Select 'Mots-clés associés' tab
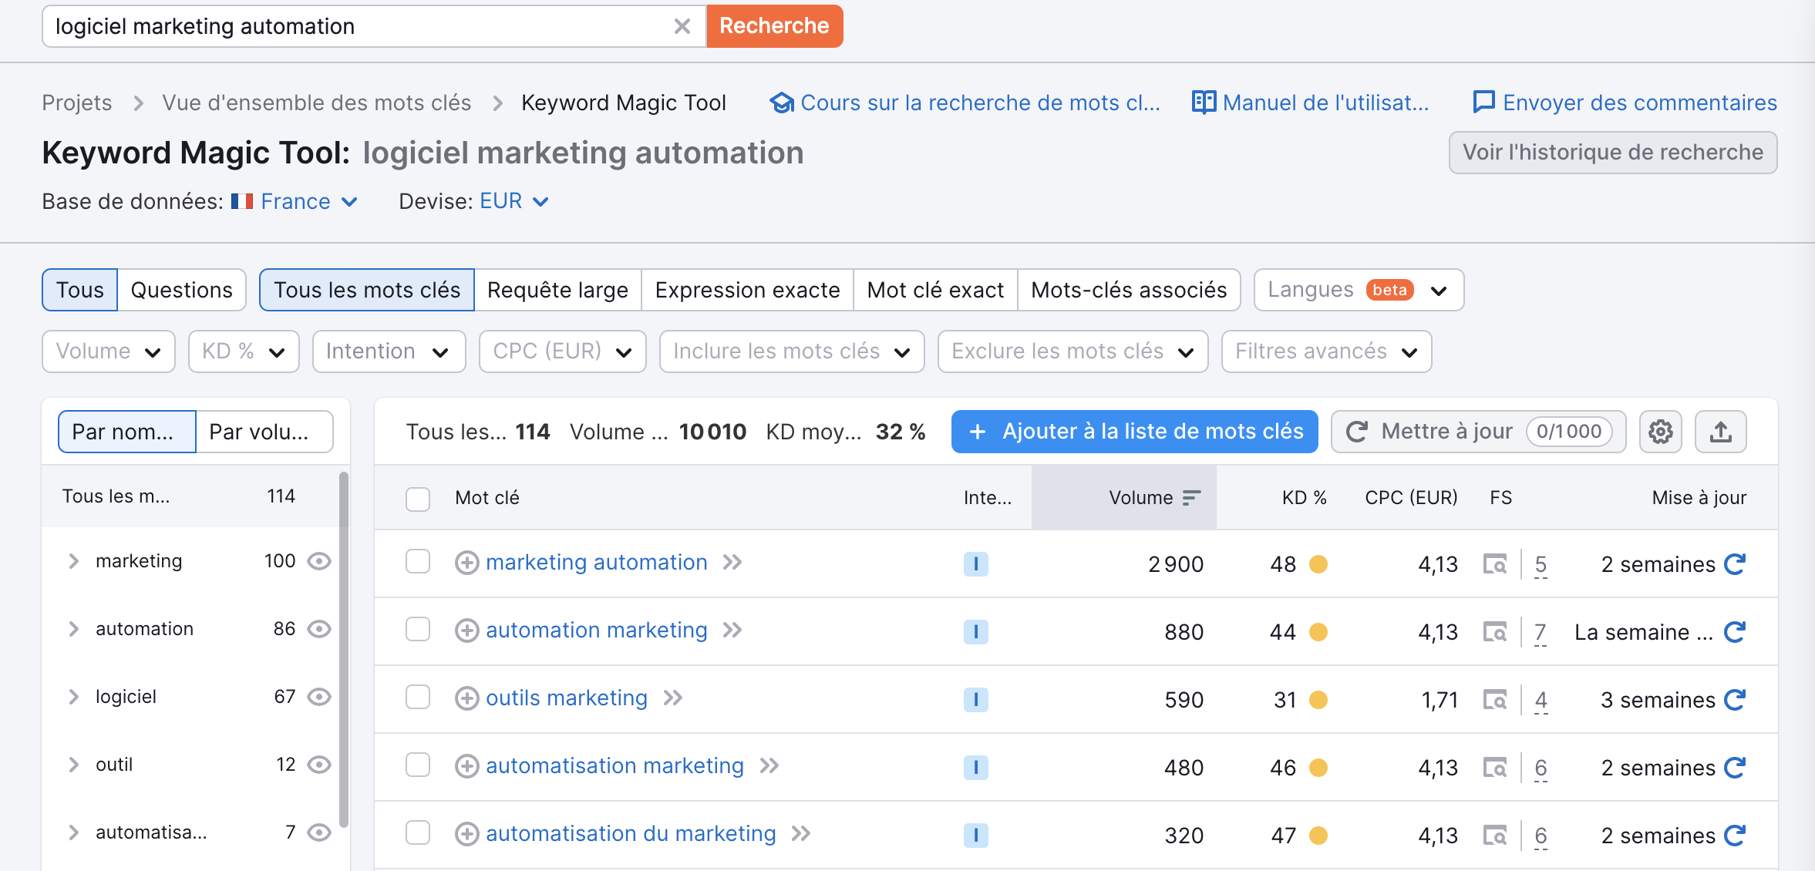The height and width of the screenshot is (871, 1815). pyautogui.click(x=1129, y=290)
